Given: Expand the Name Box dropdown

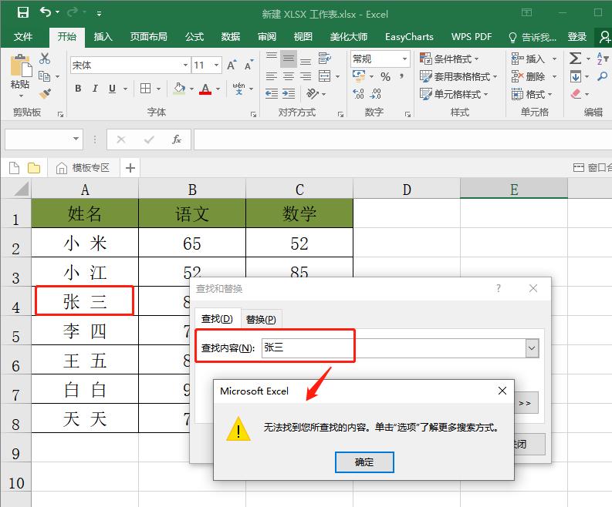Looking at the screenshot, I should 76,139.
